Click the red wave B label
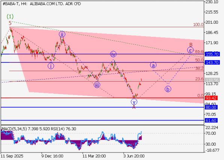This screenshot has width=224, height=160. pos(191,45)
